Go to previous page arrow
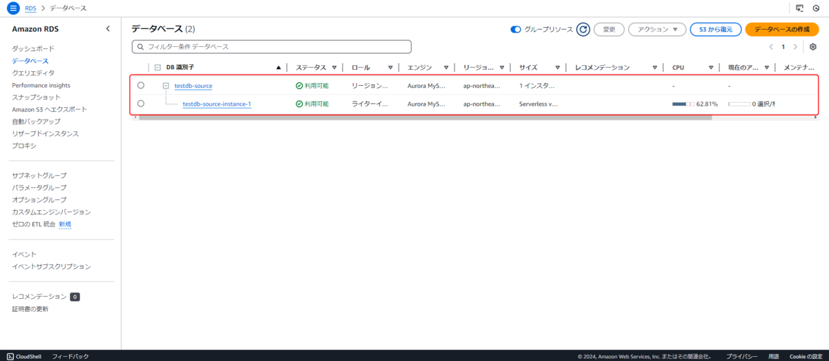Viewport: 829px width, 361px height. [x=772, y=47]
